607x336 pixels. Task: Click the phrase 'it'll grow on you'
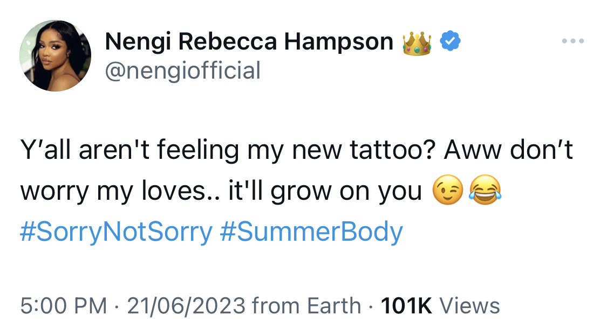[x=325, y=191]
